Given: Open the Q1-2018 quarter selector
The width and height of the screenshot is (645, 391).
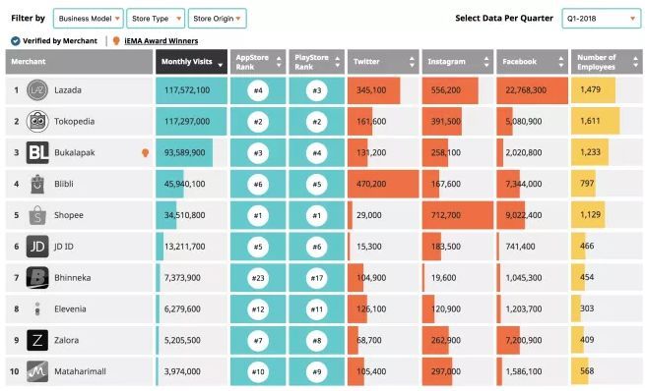Looking at the screenshot, I should [x=601, y=19].
